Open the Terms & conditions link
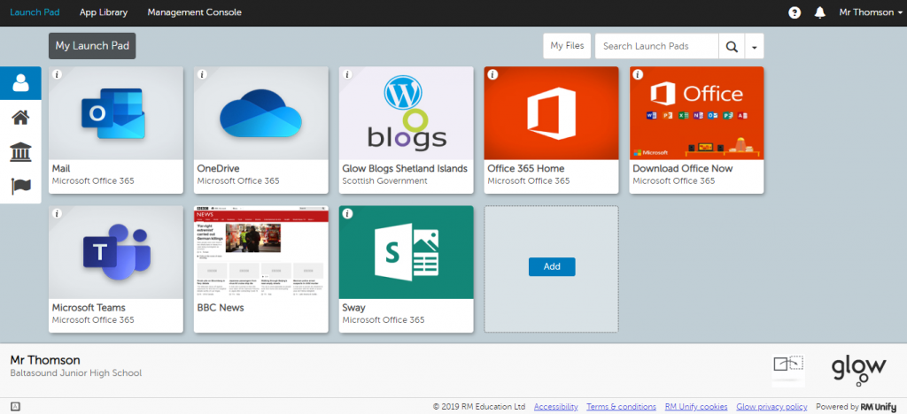Viewport: 907px width, 414px height. pos(621,407)
